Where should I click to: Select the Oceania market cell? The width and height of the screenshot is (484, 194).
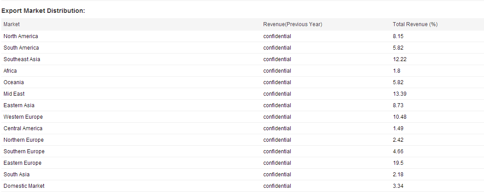14,82
